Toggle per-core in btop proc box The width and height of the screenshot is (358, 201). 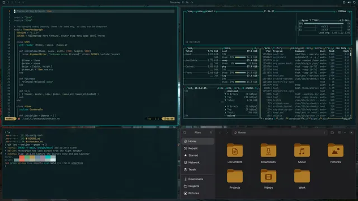pyautogui.click(x=305, y=49)
